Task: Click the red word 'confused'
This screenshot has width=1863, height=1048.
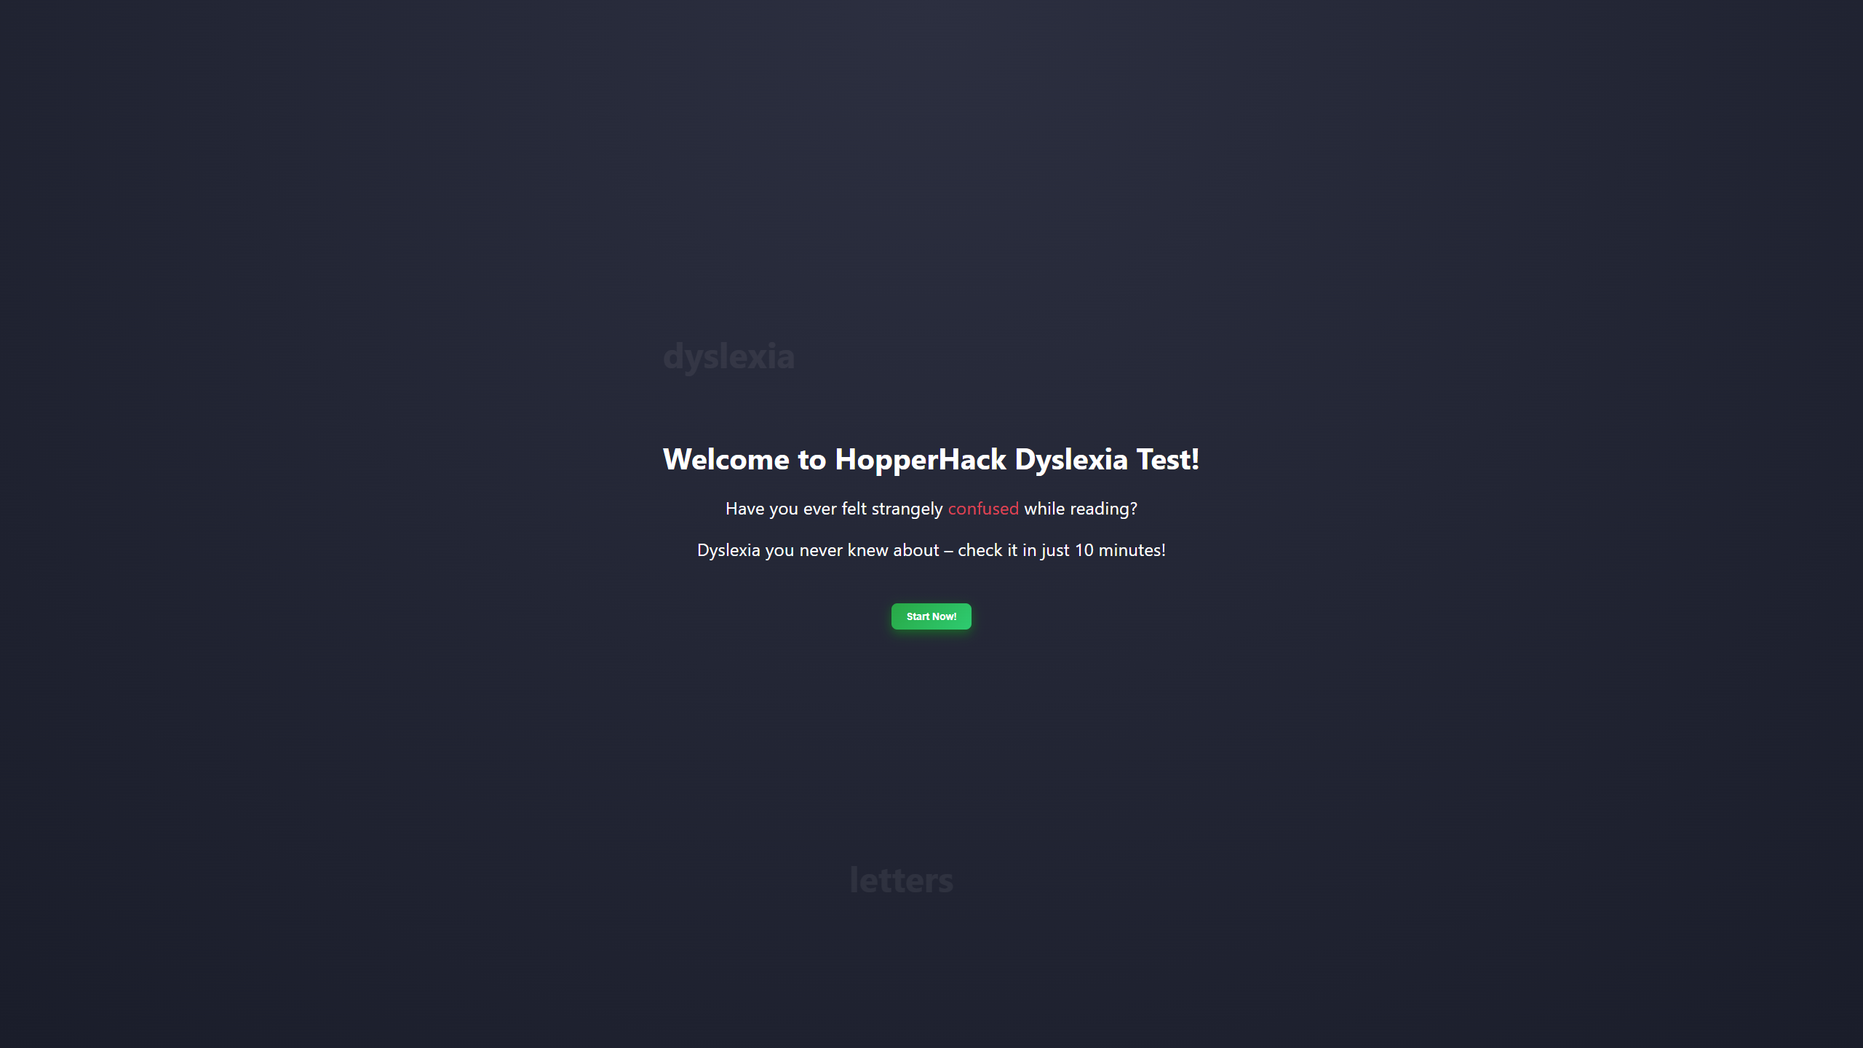Action: (982, 509)
